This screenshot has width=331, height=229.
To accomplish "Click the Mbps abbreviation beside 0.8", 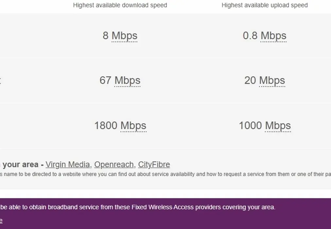I will point(273,36).
